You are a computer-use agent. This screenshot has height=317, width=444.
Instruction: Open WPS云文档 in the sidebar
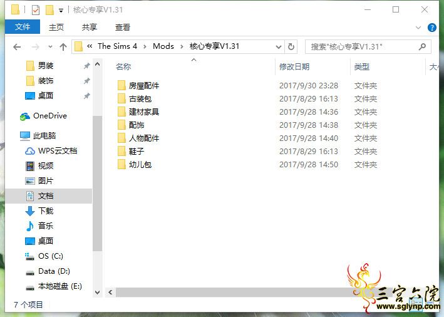coord(58,151)
